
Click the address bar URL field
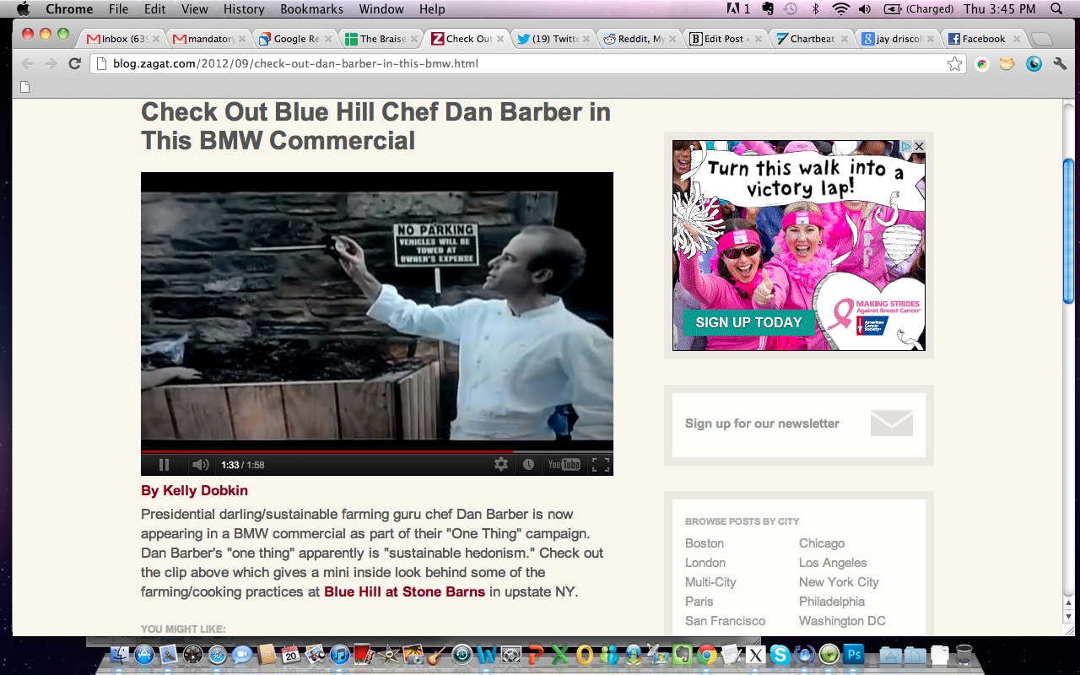click(506, 64)
